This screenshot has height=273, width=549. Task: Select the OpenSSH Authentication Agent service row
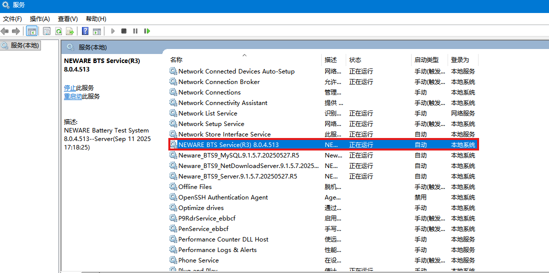(223, 197)
